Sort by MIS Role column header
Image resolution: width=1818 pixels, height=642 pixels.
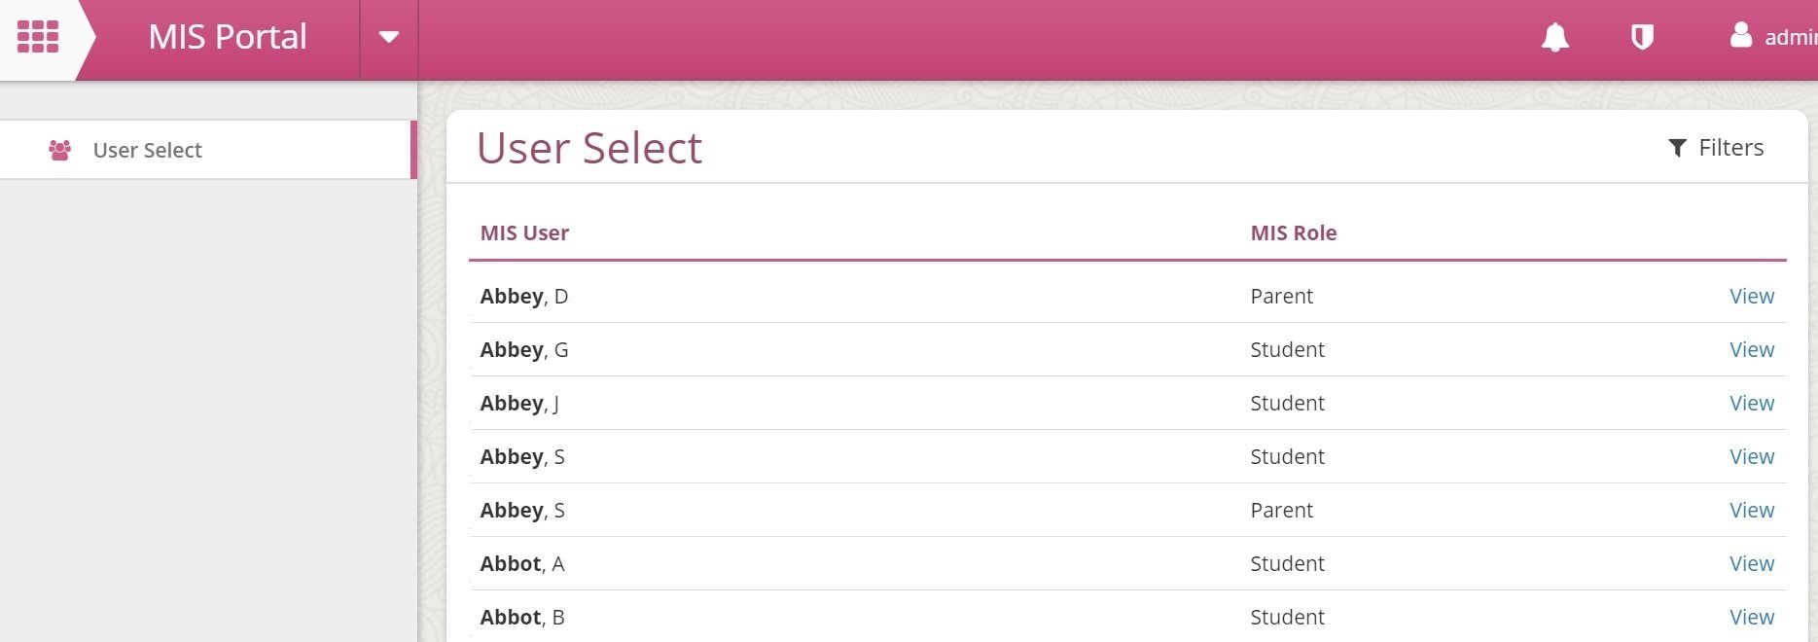(1294, 232)
